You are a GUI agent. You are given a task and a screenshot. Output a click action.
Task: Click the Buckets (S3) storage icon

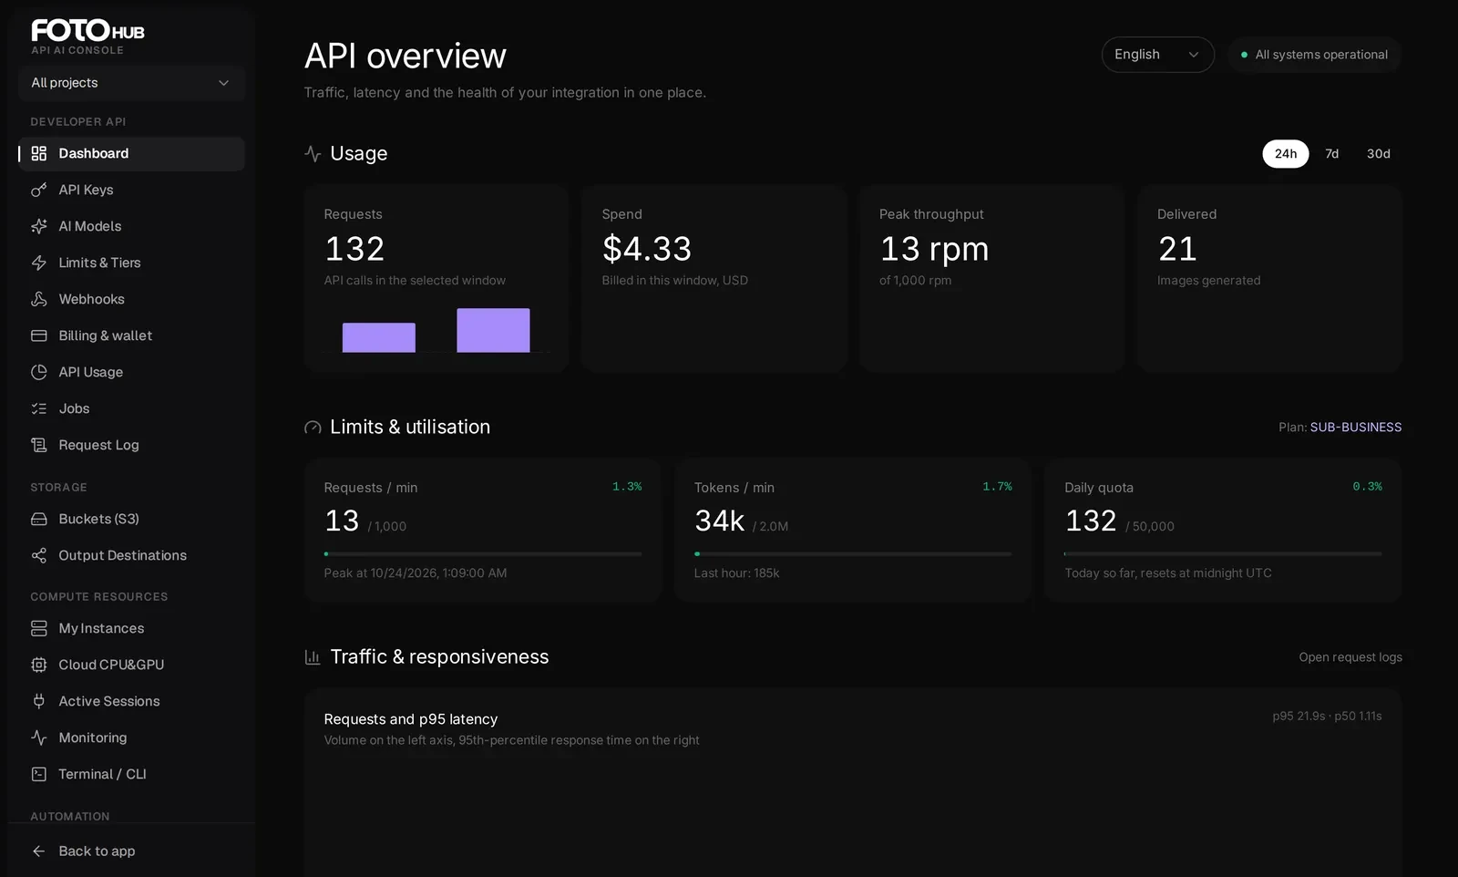39,519
